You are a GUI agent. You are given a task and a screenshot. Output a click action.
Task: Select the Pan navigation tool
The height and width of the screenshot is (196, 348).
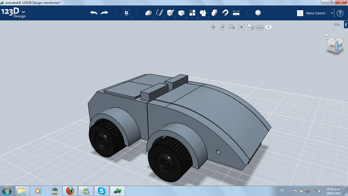[x=213, y=27]
